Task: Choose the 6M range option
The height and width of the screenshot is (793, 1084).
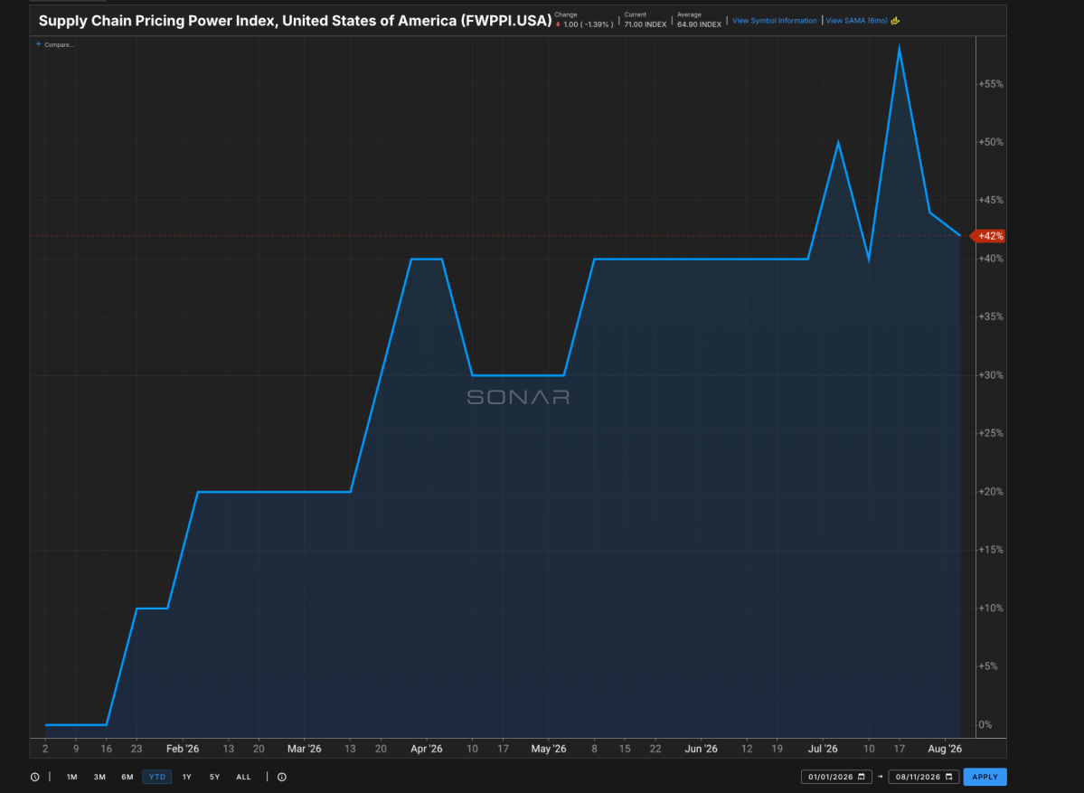Action: coord(127,777)
